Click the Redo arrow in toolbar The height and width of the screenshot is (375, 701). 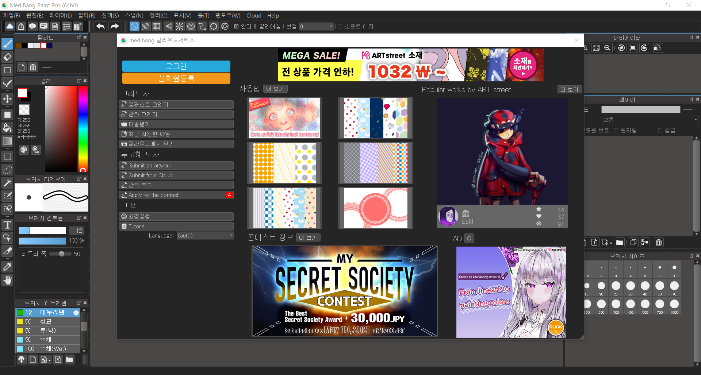pyautogui.click(x=115, y=26)
